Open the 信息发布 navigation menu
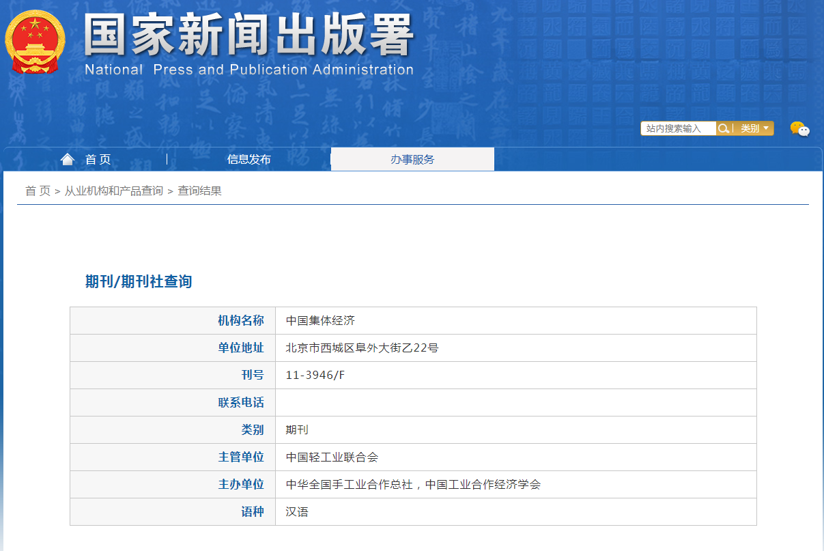Screen dimensions: 824x551 (248, 160)
